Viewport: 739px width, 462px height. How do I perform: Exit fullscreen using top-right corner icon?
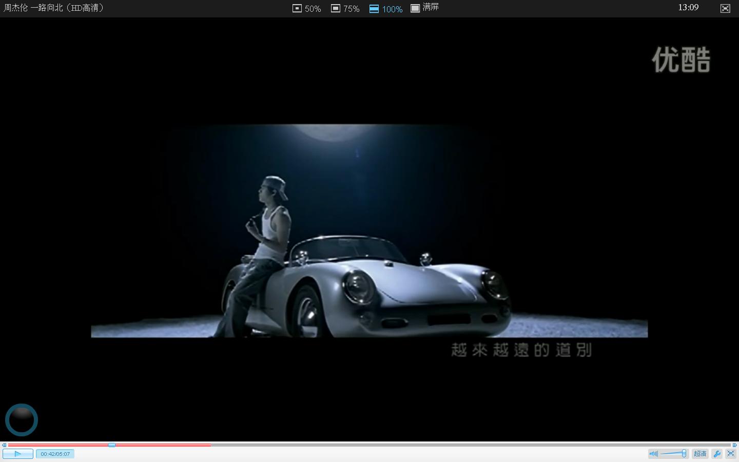(725, 8)
